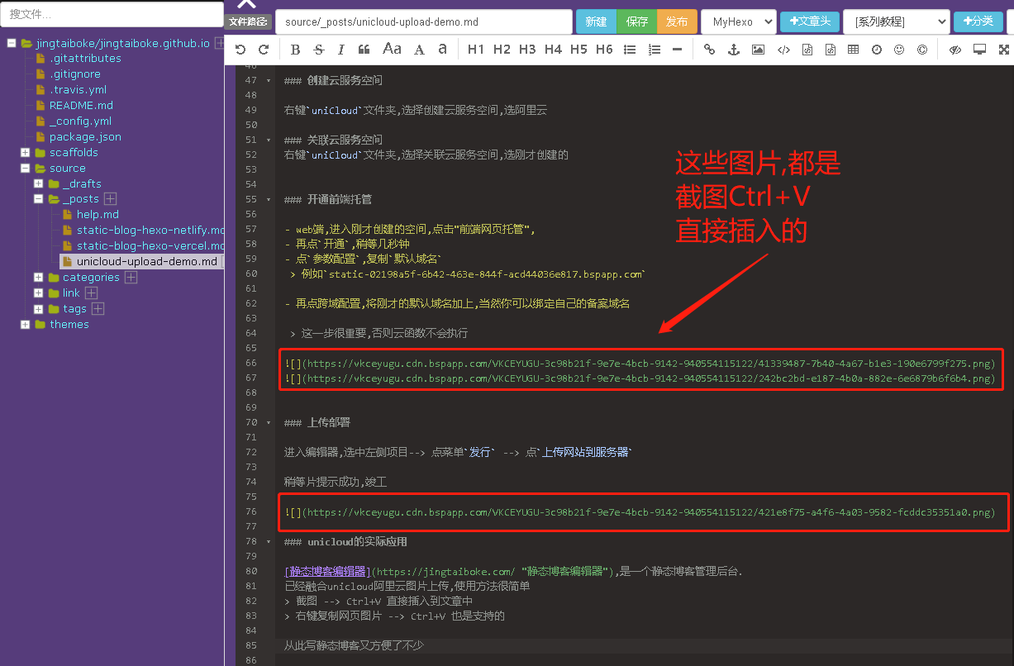Toggle strikethrough formatting
1014x666 pixels.
[x=318, y=50]
